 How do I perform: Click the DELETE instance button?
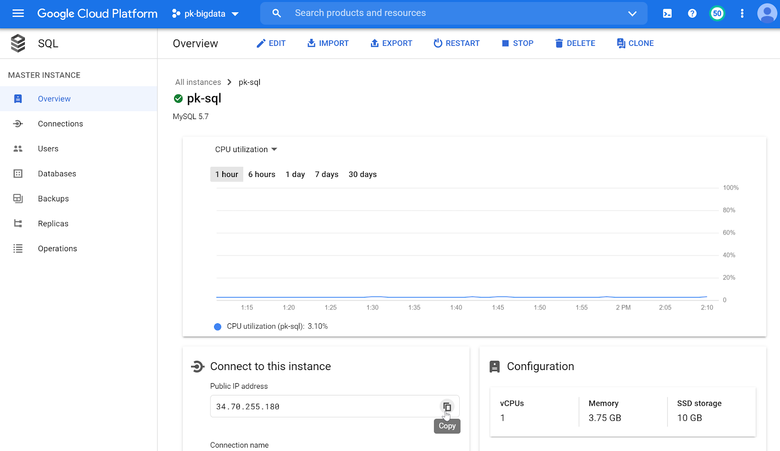point(575,43)
